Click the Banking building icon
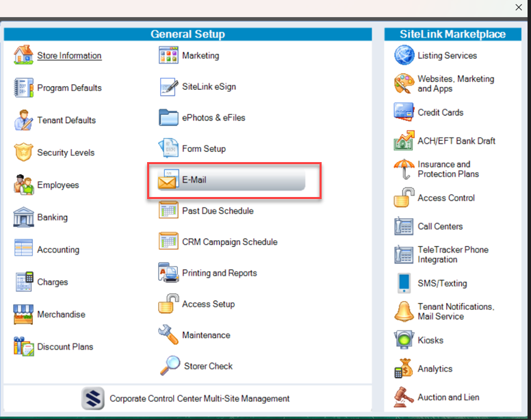Image resolution: width=531 pixels, height=420 pixels. point(23,217)
